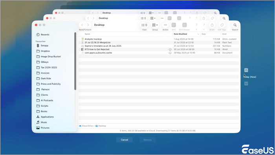Click the DFX toolbar icon

(174, 25)
